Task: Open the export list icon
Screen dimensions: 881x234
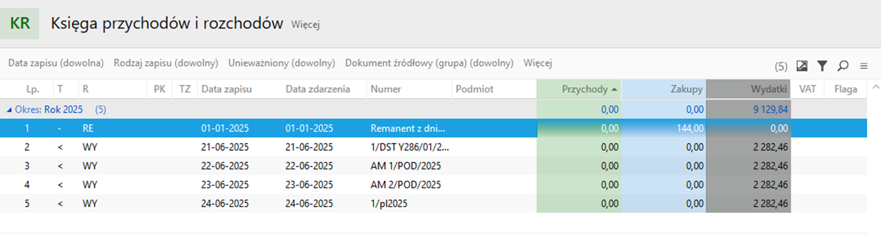Action: click(801, 66)
